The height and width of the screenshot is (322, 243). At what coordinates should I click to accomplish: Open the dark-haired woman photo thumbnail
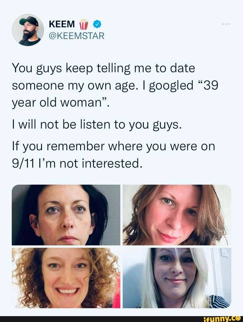pyautogui.click(x=66, y=215)
